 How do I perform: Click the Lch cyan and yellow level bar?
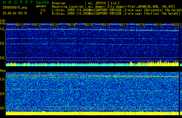click(92, 64)
